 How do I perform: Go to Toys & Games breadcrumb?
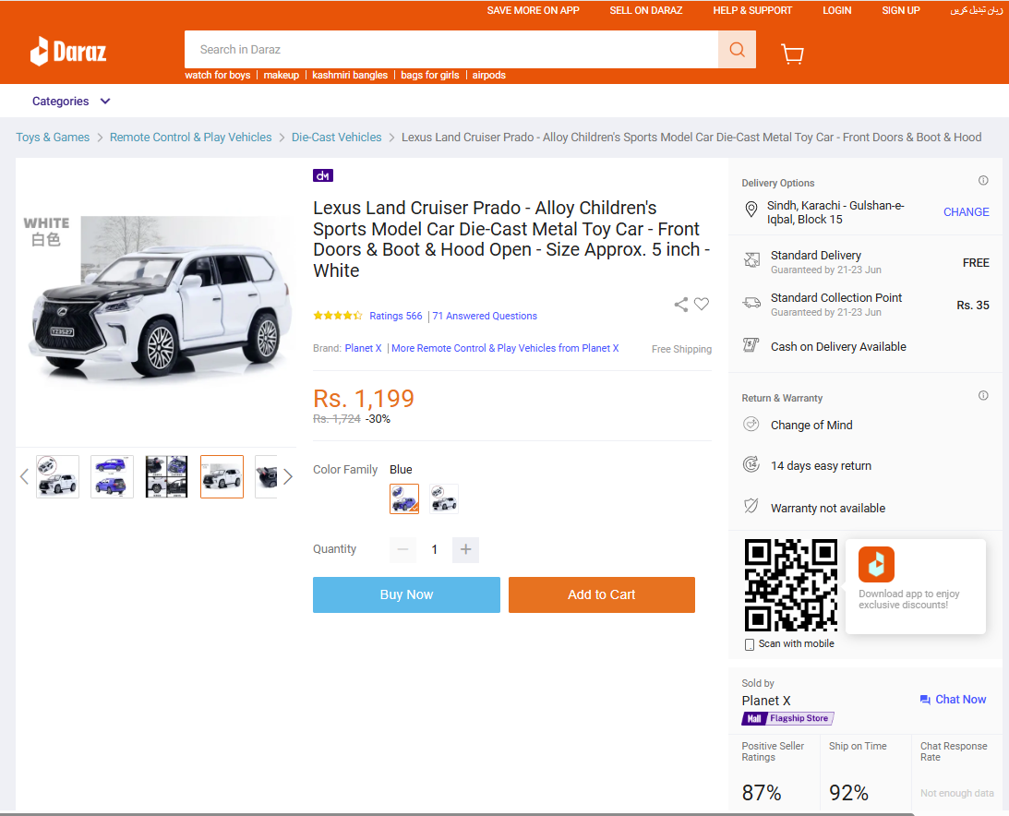click(x=53, y=137)
